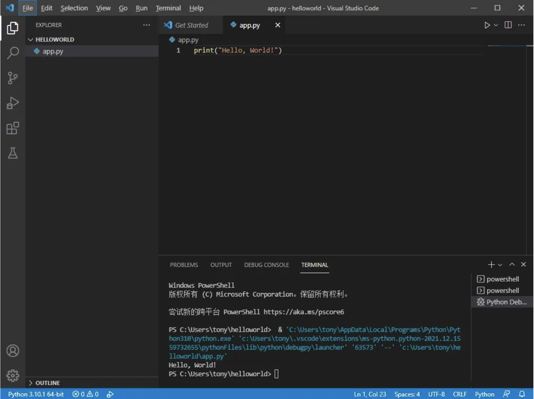Close the app.py editor tab
Image resolution: width=534 pixels, height=399 pixels.
pyautogui.click(x=278, y=25)
